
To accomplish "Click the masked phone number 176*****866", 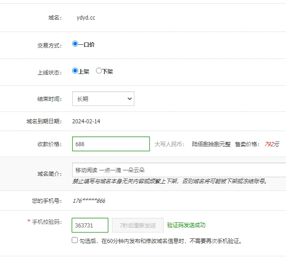I will pyautogui.click(x=89, y=201).
